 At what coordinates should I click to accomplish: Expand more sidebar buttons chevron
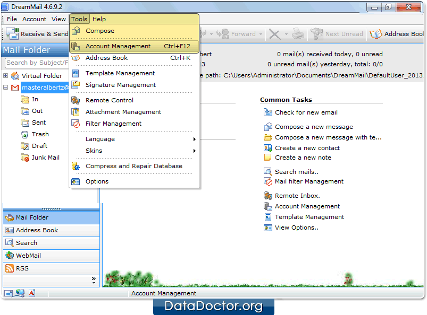(x=94, y=280)
